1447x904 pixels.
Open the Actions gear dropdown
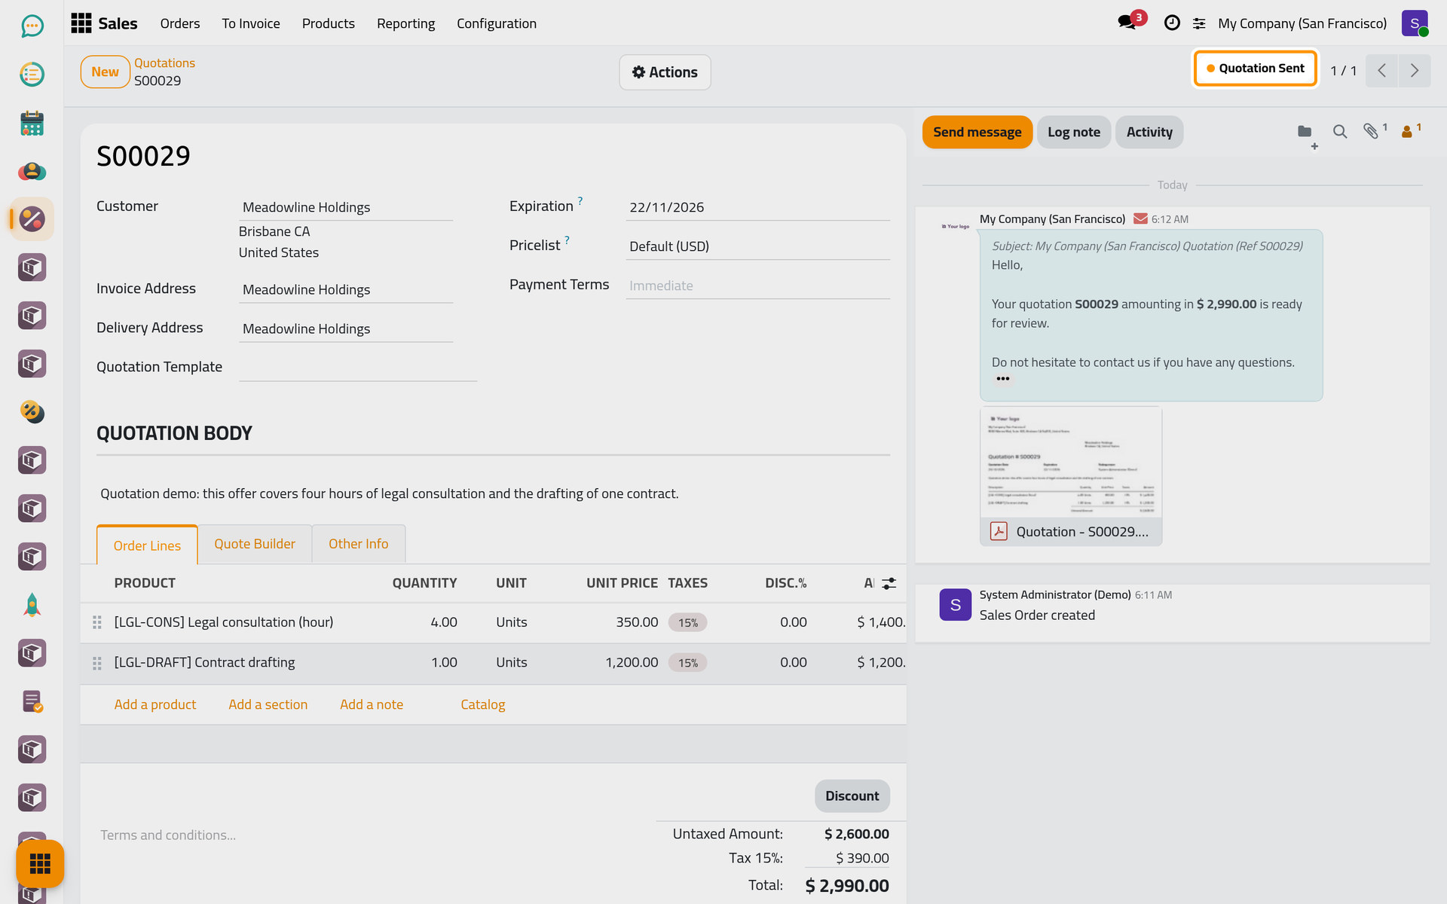pyautogui.click(x=665, y=72)
